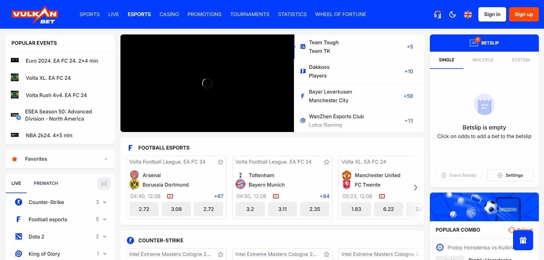Open live stream icon for Arsenal match
The image size is (544, 260).
pos(170,196)
